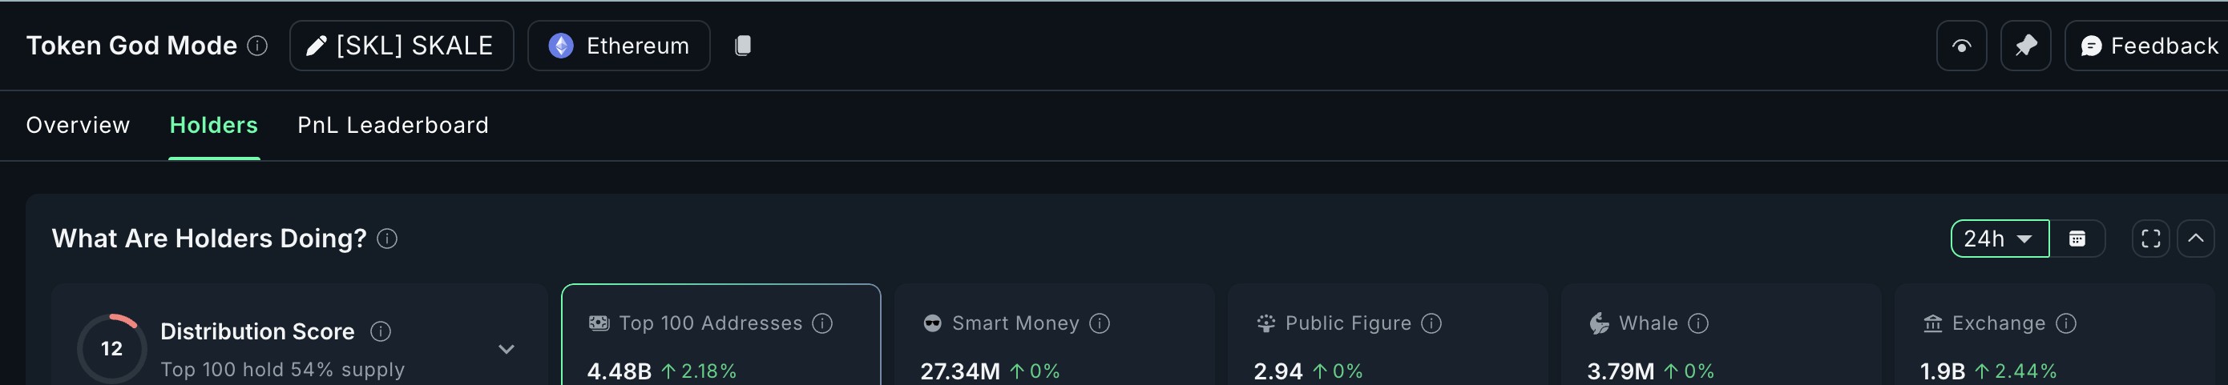
Task: Switch to the Overview tab
Action: pyautogui.click(x=78, y=125)
